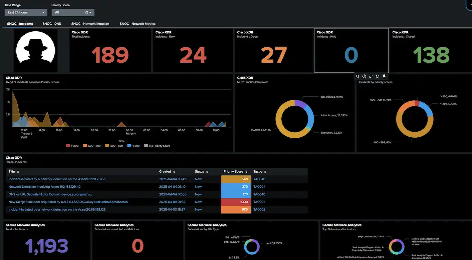Open the SNOC - Network Intrusion tab

(90, 24)
